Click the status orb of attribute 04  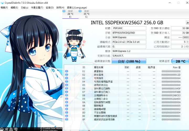[x=66, y=81]
